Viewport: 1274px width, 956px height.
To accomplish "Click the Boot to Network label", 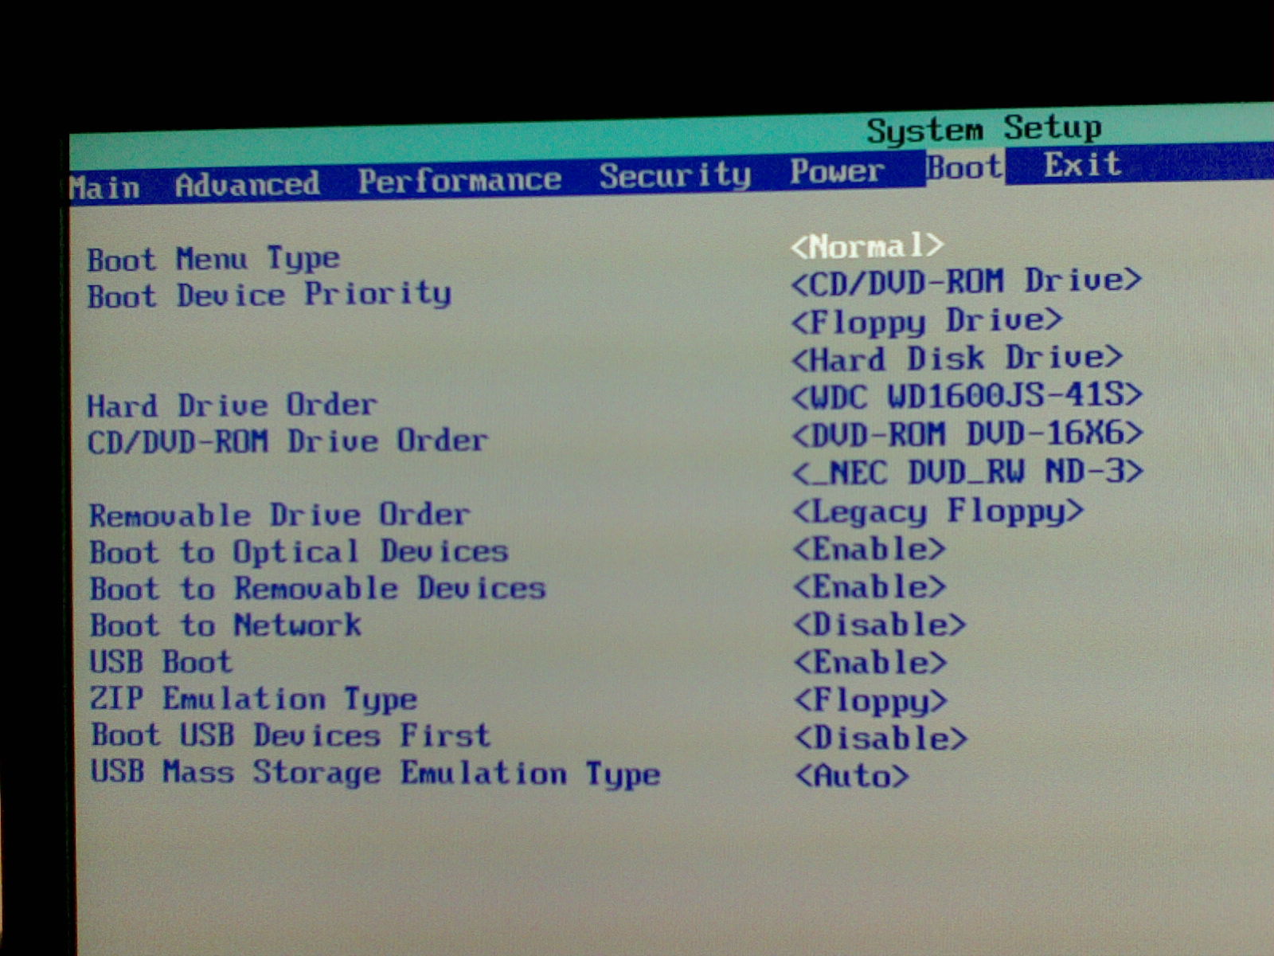I will [x=225, y=625].
